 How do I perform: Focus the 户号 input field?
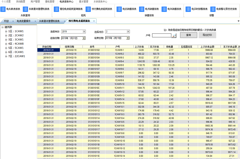coord(162,35)
